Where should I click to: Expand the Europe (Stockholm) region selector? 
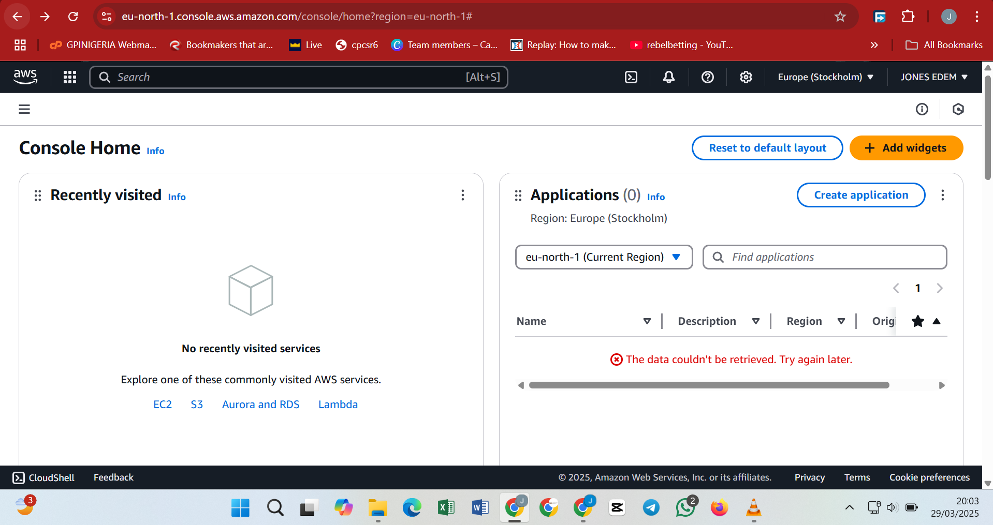[825, 77]
